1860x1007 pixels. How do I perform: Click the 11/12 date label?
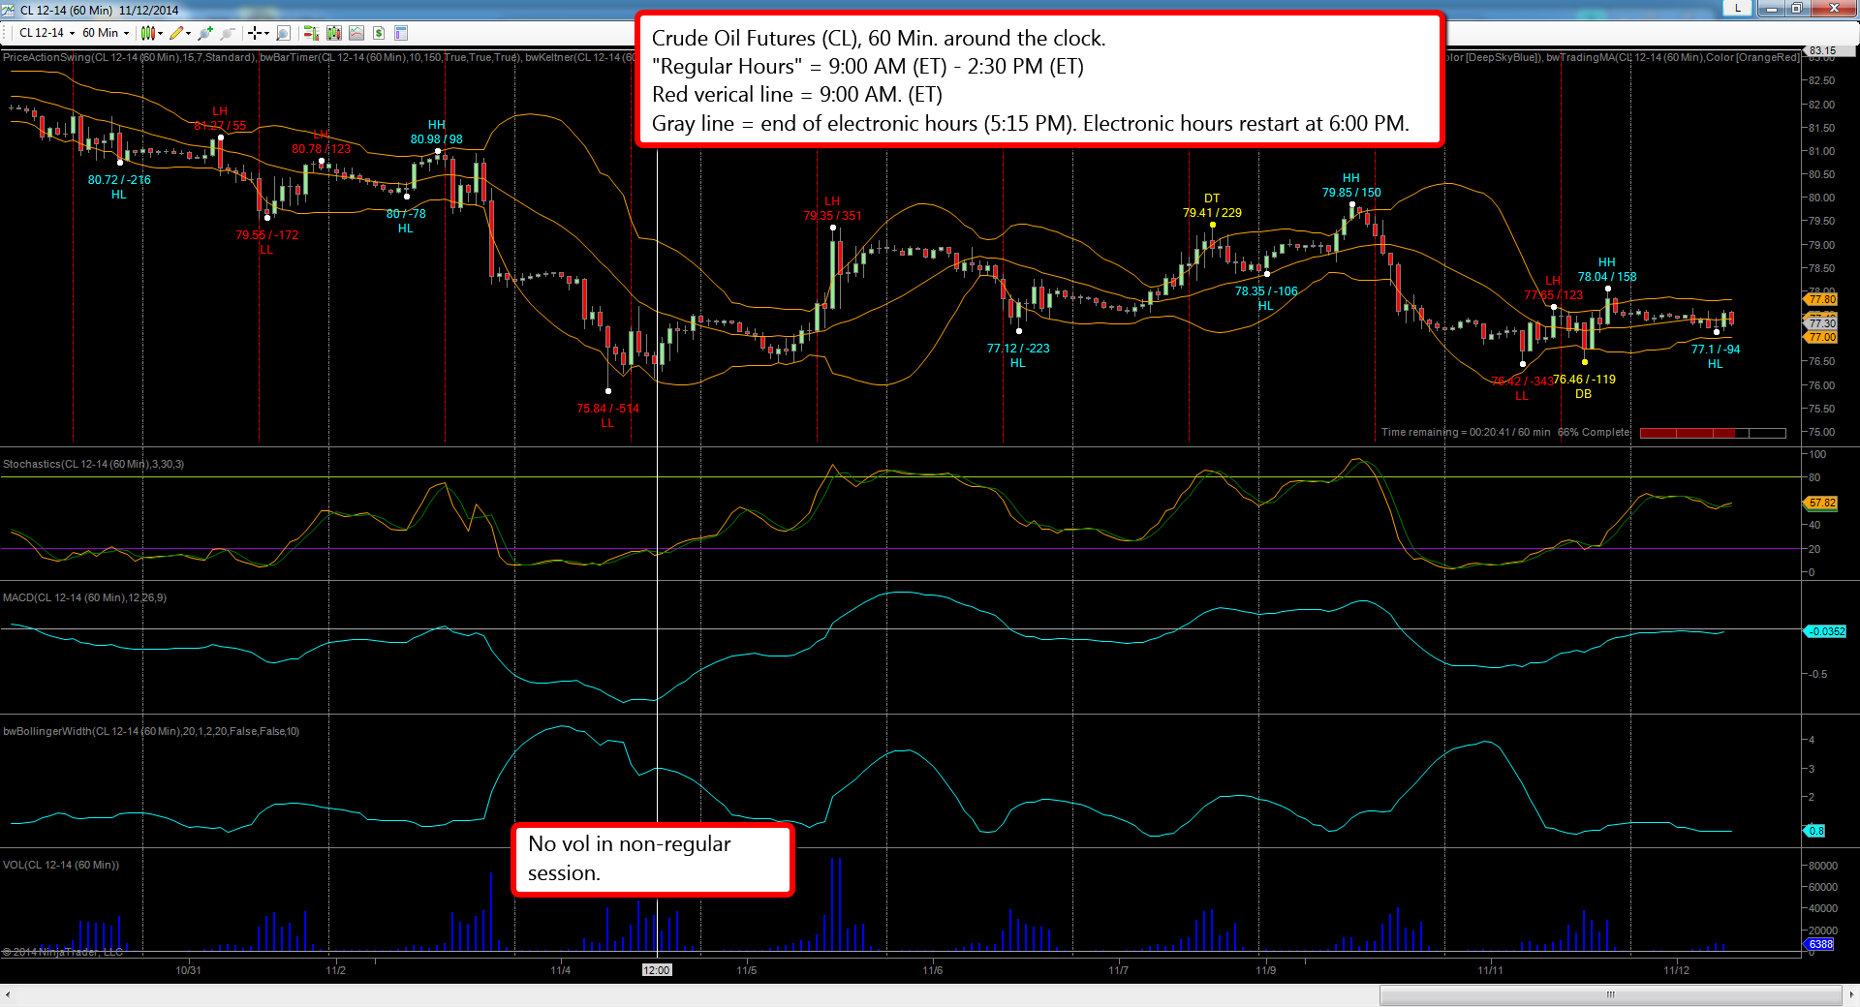tap(1676, 970)
